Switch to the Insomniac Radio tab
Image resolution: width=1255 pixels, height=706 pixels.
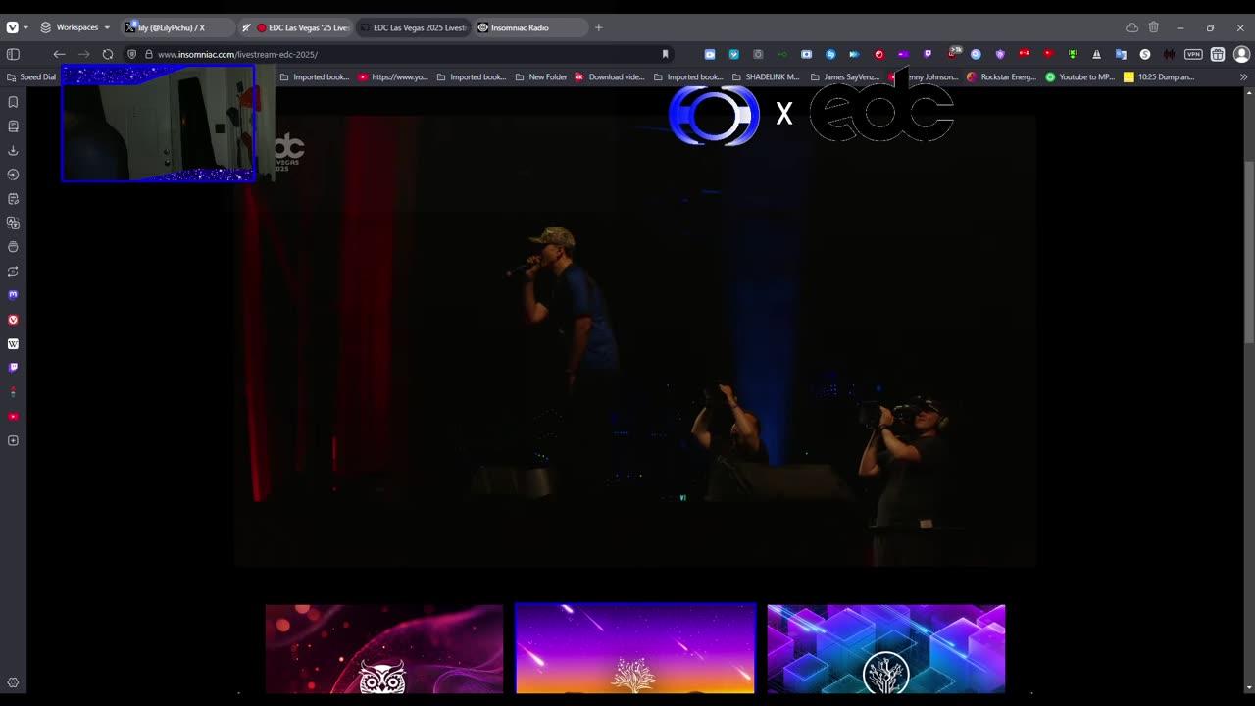pyautogui.click(x=530, y=27)
